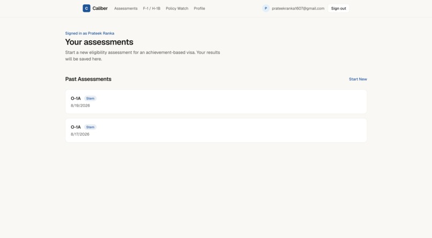Click the Caliber logo icon
The height and width of the screenshot is (238, 432).
click(86, 8)
